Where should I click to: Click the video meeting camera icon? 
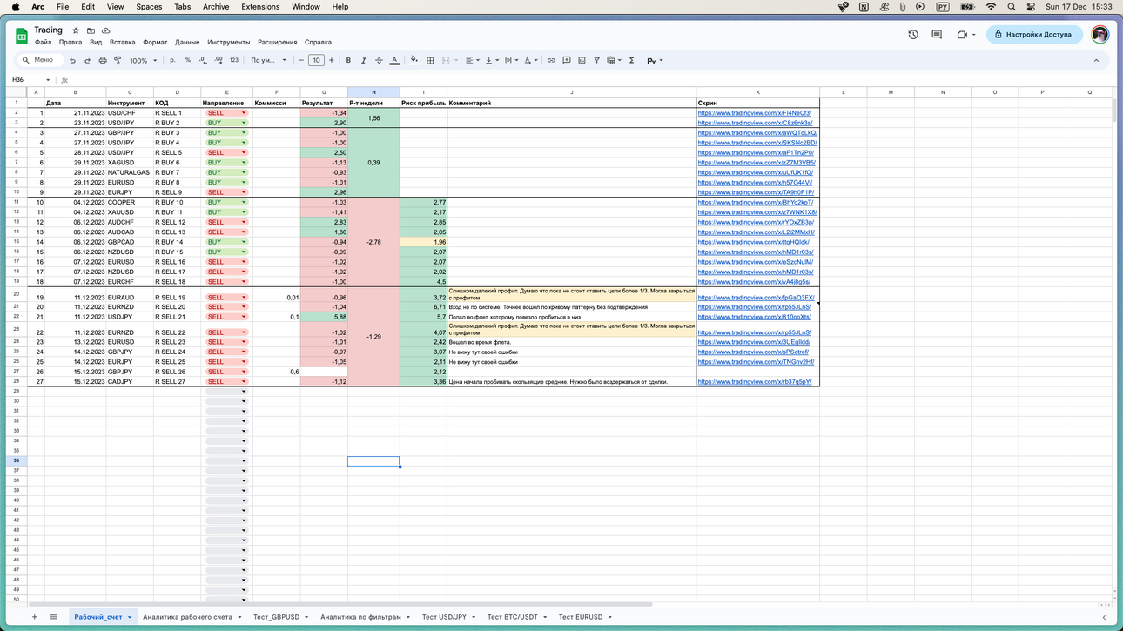tap(962, 35)
